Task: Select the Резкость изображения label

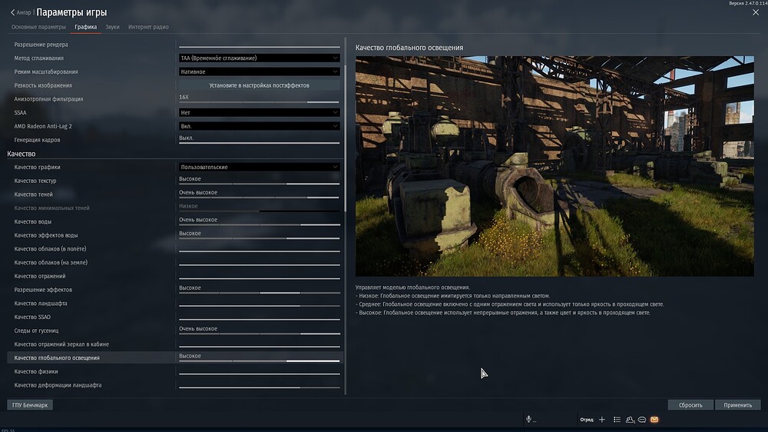Action: (x=43, y=85)
